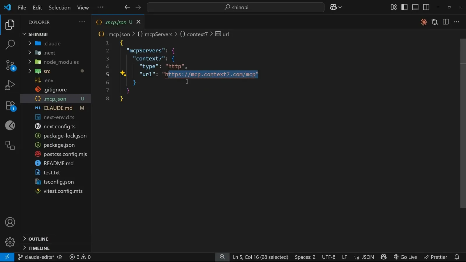Click Prettier status bar item
This screenshot has width=466, height=262.
[435, 257]
